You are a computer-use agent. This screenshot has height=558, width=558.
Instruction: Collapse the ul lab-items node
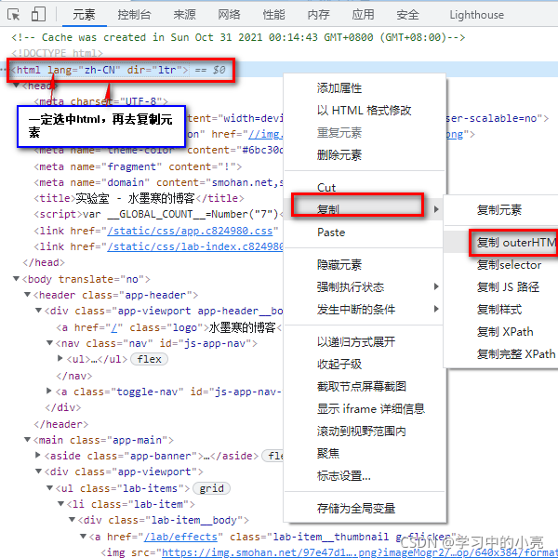pyautogui.click(x=50, y=488)
